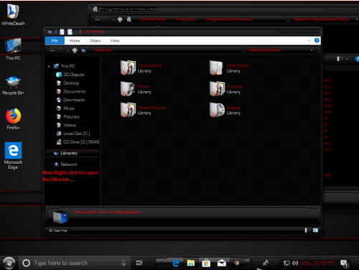Go back in Libraries window

(x=52, y=50)
